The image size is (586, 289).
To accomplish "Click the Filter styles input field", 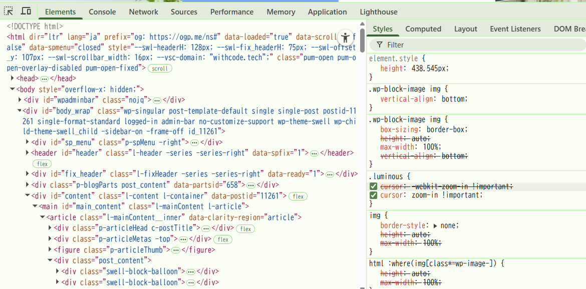I will 481,45.
